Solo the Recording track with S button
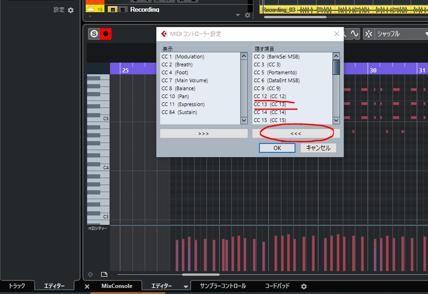 tap(123, 9)
